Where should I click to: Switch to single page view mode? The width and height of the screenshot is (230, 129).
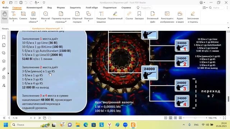coord(166,118)
